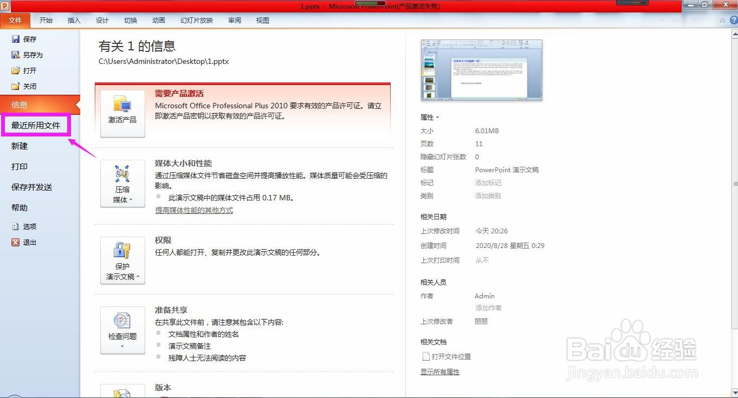The image size is (738, 398).
Task: Switch to the 动画 ribbon tab
Action: click(x=158, y=21)
